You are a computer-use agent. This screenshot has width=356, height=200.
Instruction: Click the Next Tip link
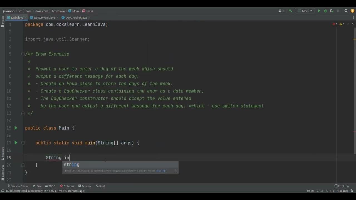tap(161, 171)
